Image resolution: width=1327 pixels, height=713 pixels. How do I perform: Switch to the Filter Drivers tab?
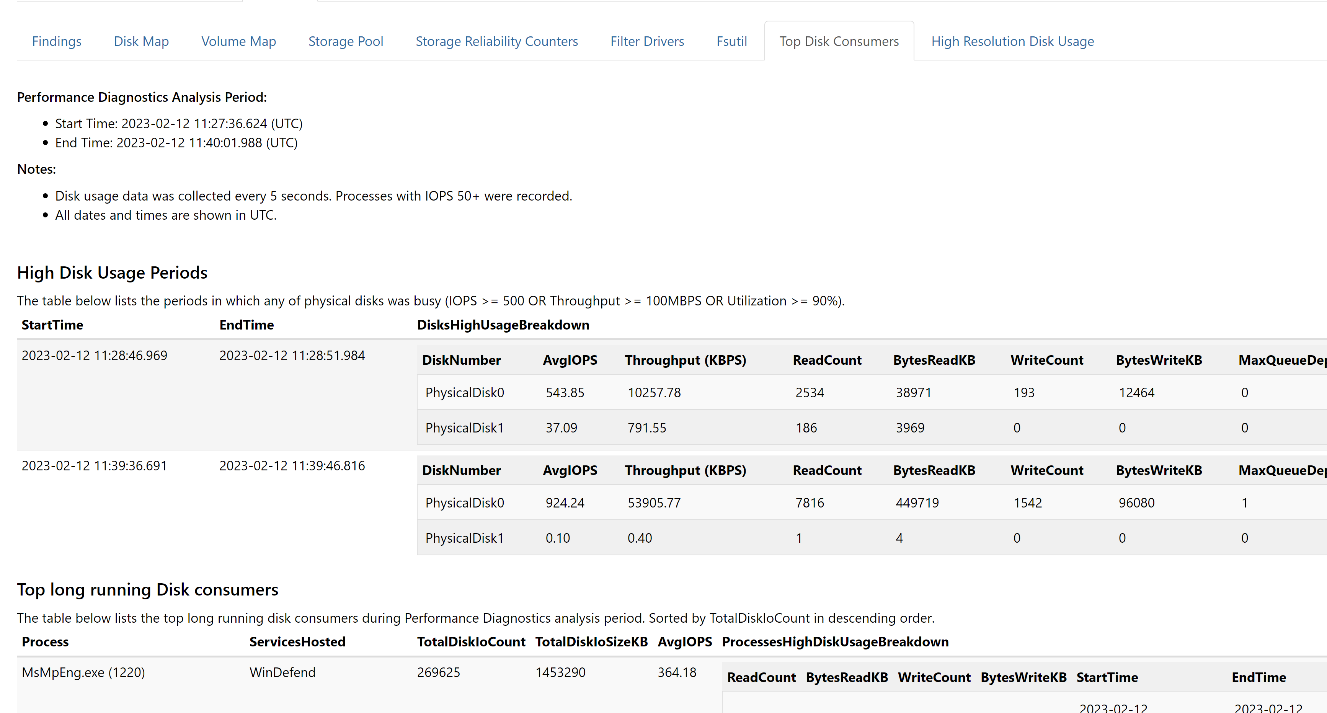pos(647,41)
